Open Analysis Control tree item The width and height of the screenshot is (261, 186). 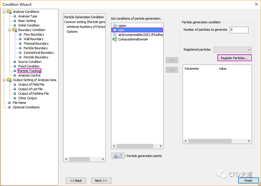pos(29,75)
